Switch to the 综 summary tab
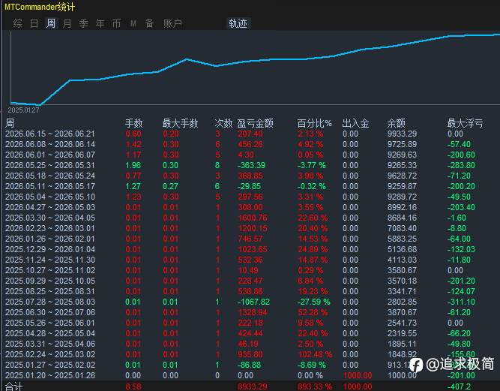This screenshot has width=500, height=391. tap(17, 23)
